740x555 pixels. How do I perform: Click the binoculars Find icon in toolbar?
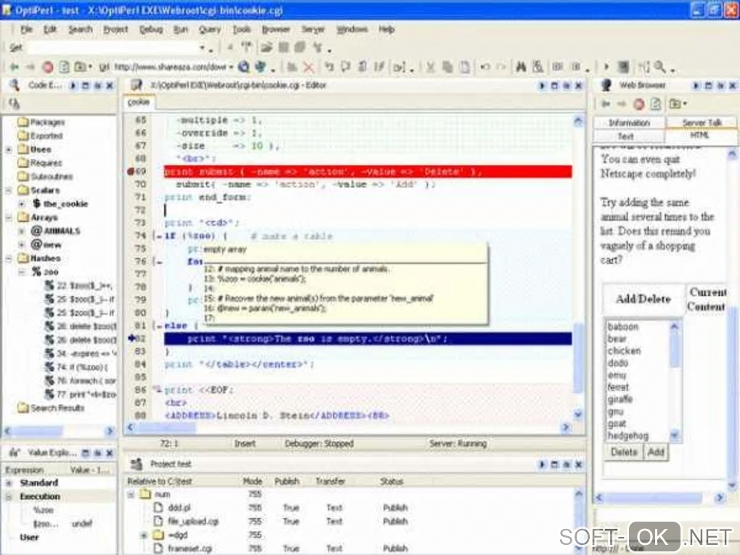(521, 67)
